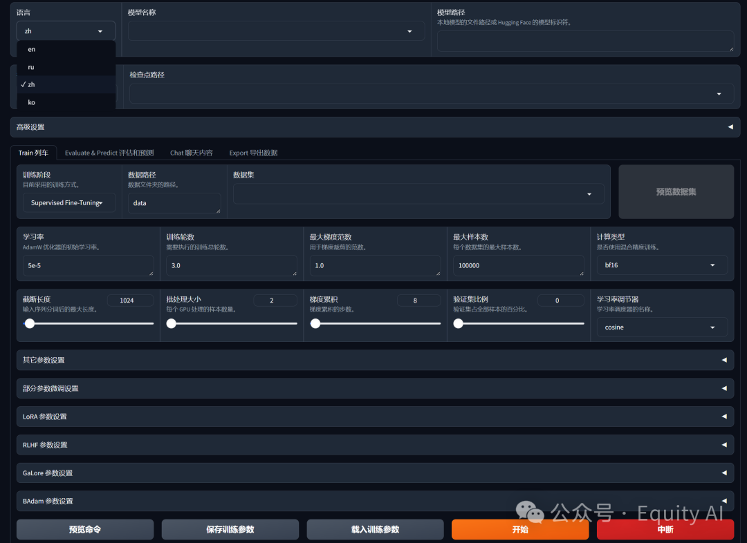
Task: Expand the RLHF 参数设置 section
Action: point(375,445)
